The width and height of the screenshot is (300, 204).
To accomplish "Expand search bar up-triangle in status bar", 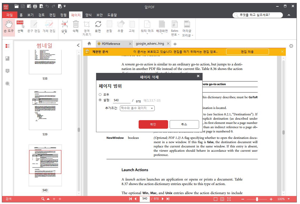I will (x=48, y=199).
